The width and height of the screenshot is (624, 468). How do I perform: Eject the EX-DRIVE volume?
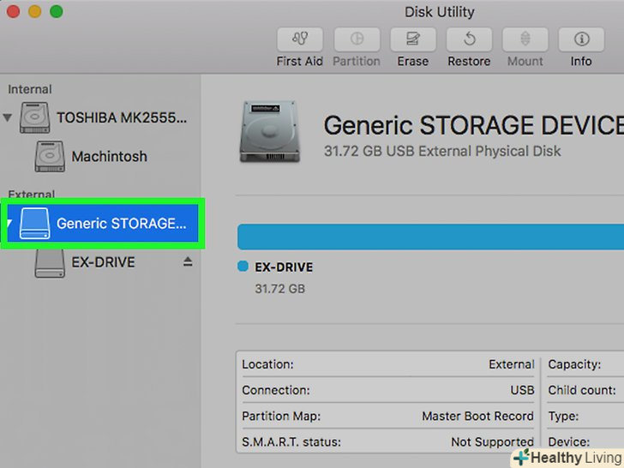pos(188,262)
